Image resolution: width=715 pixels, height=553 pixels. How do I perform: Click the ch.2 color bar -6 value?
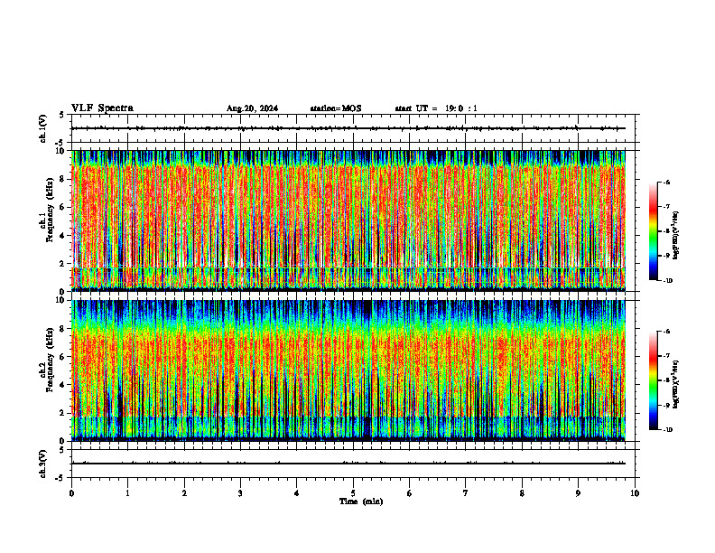tap(667, 332)
